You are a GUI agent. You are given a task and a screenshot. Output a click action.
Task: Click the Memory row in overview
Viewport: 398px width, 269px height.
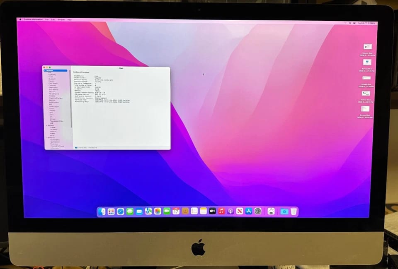click(87, 91)
